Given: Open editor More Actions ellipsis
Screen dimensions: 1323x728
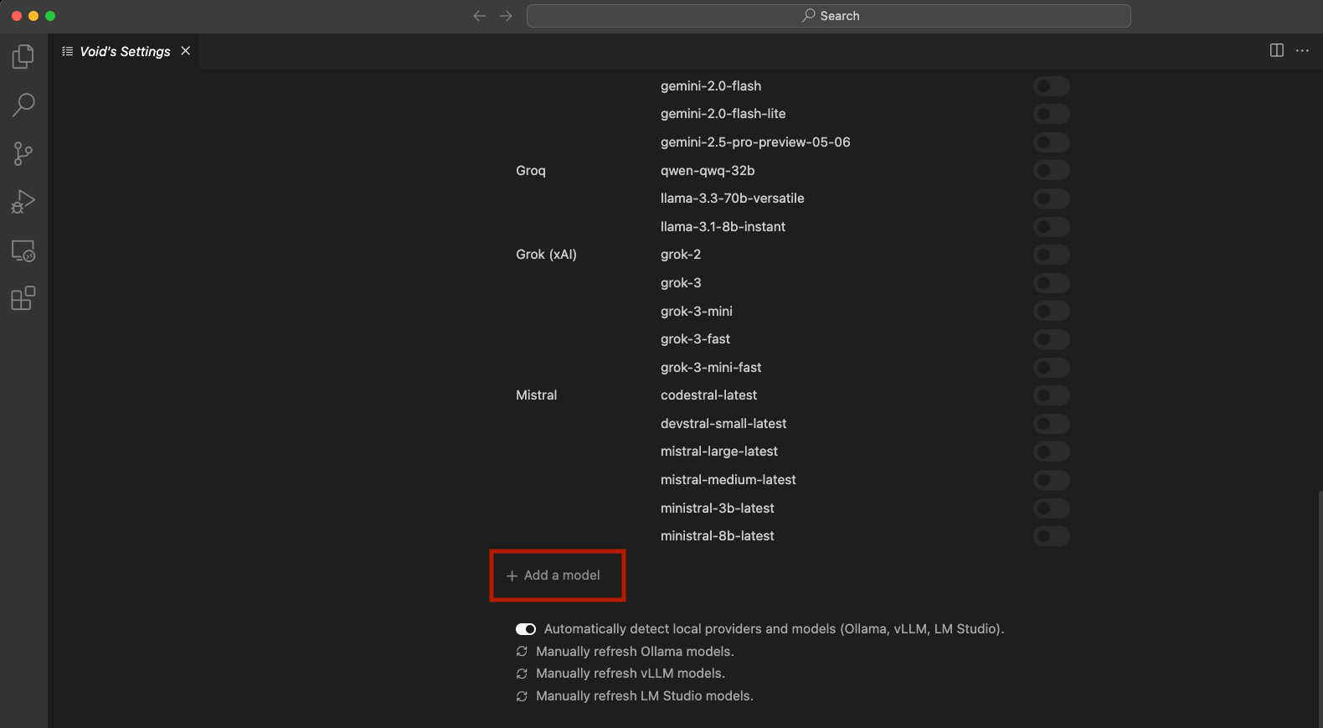Looking at the screenshot, I should click(x=1302, y=50).
